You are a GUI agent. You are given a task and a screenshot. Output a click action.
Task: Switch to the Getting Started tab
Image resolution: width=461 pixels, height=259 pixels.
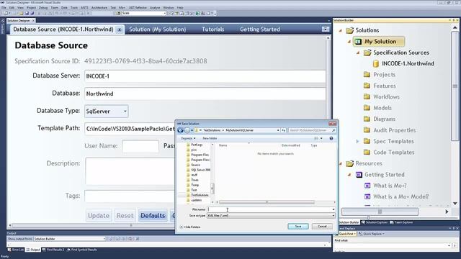[260, 29]
